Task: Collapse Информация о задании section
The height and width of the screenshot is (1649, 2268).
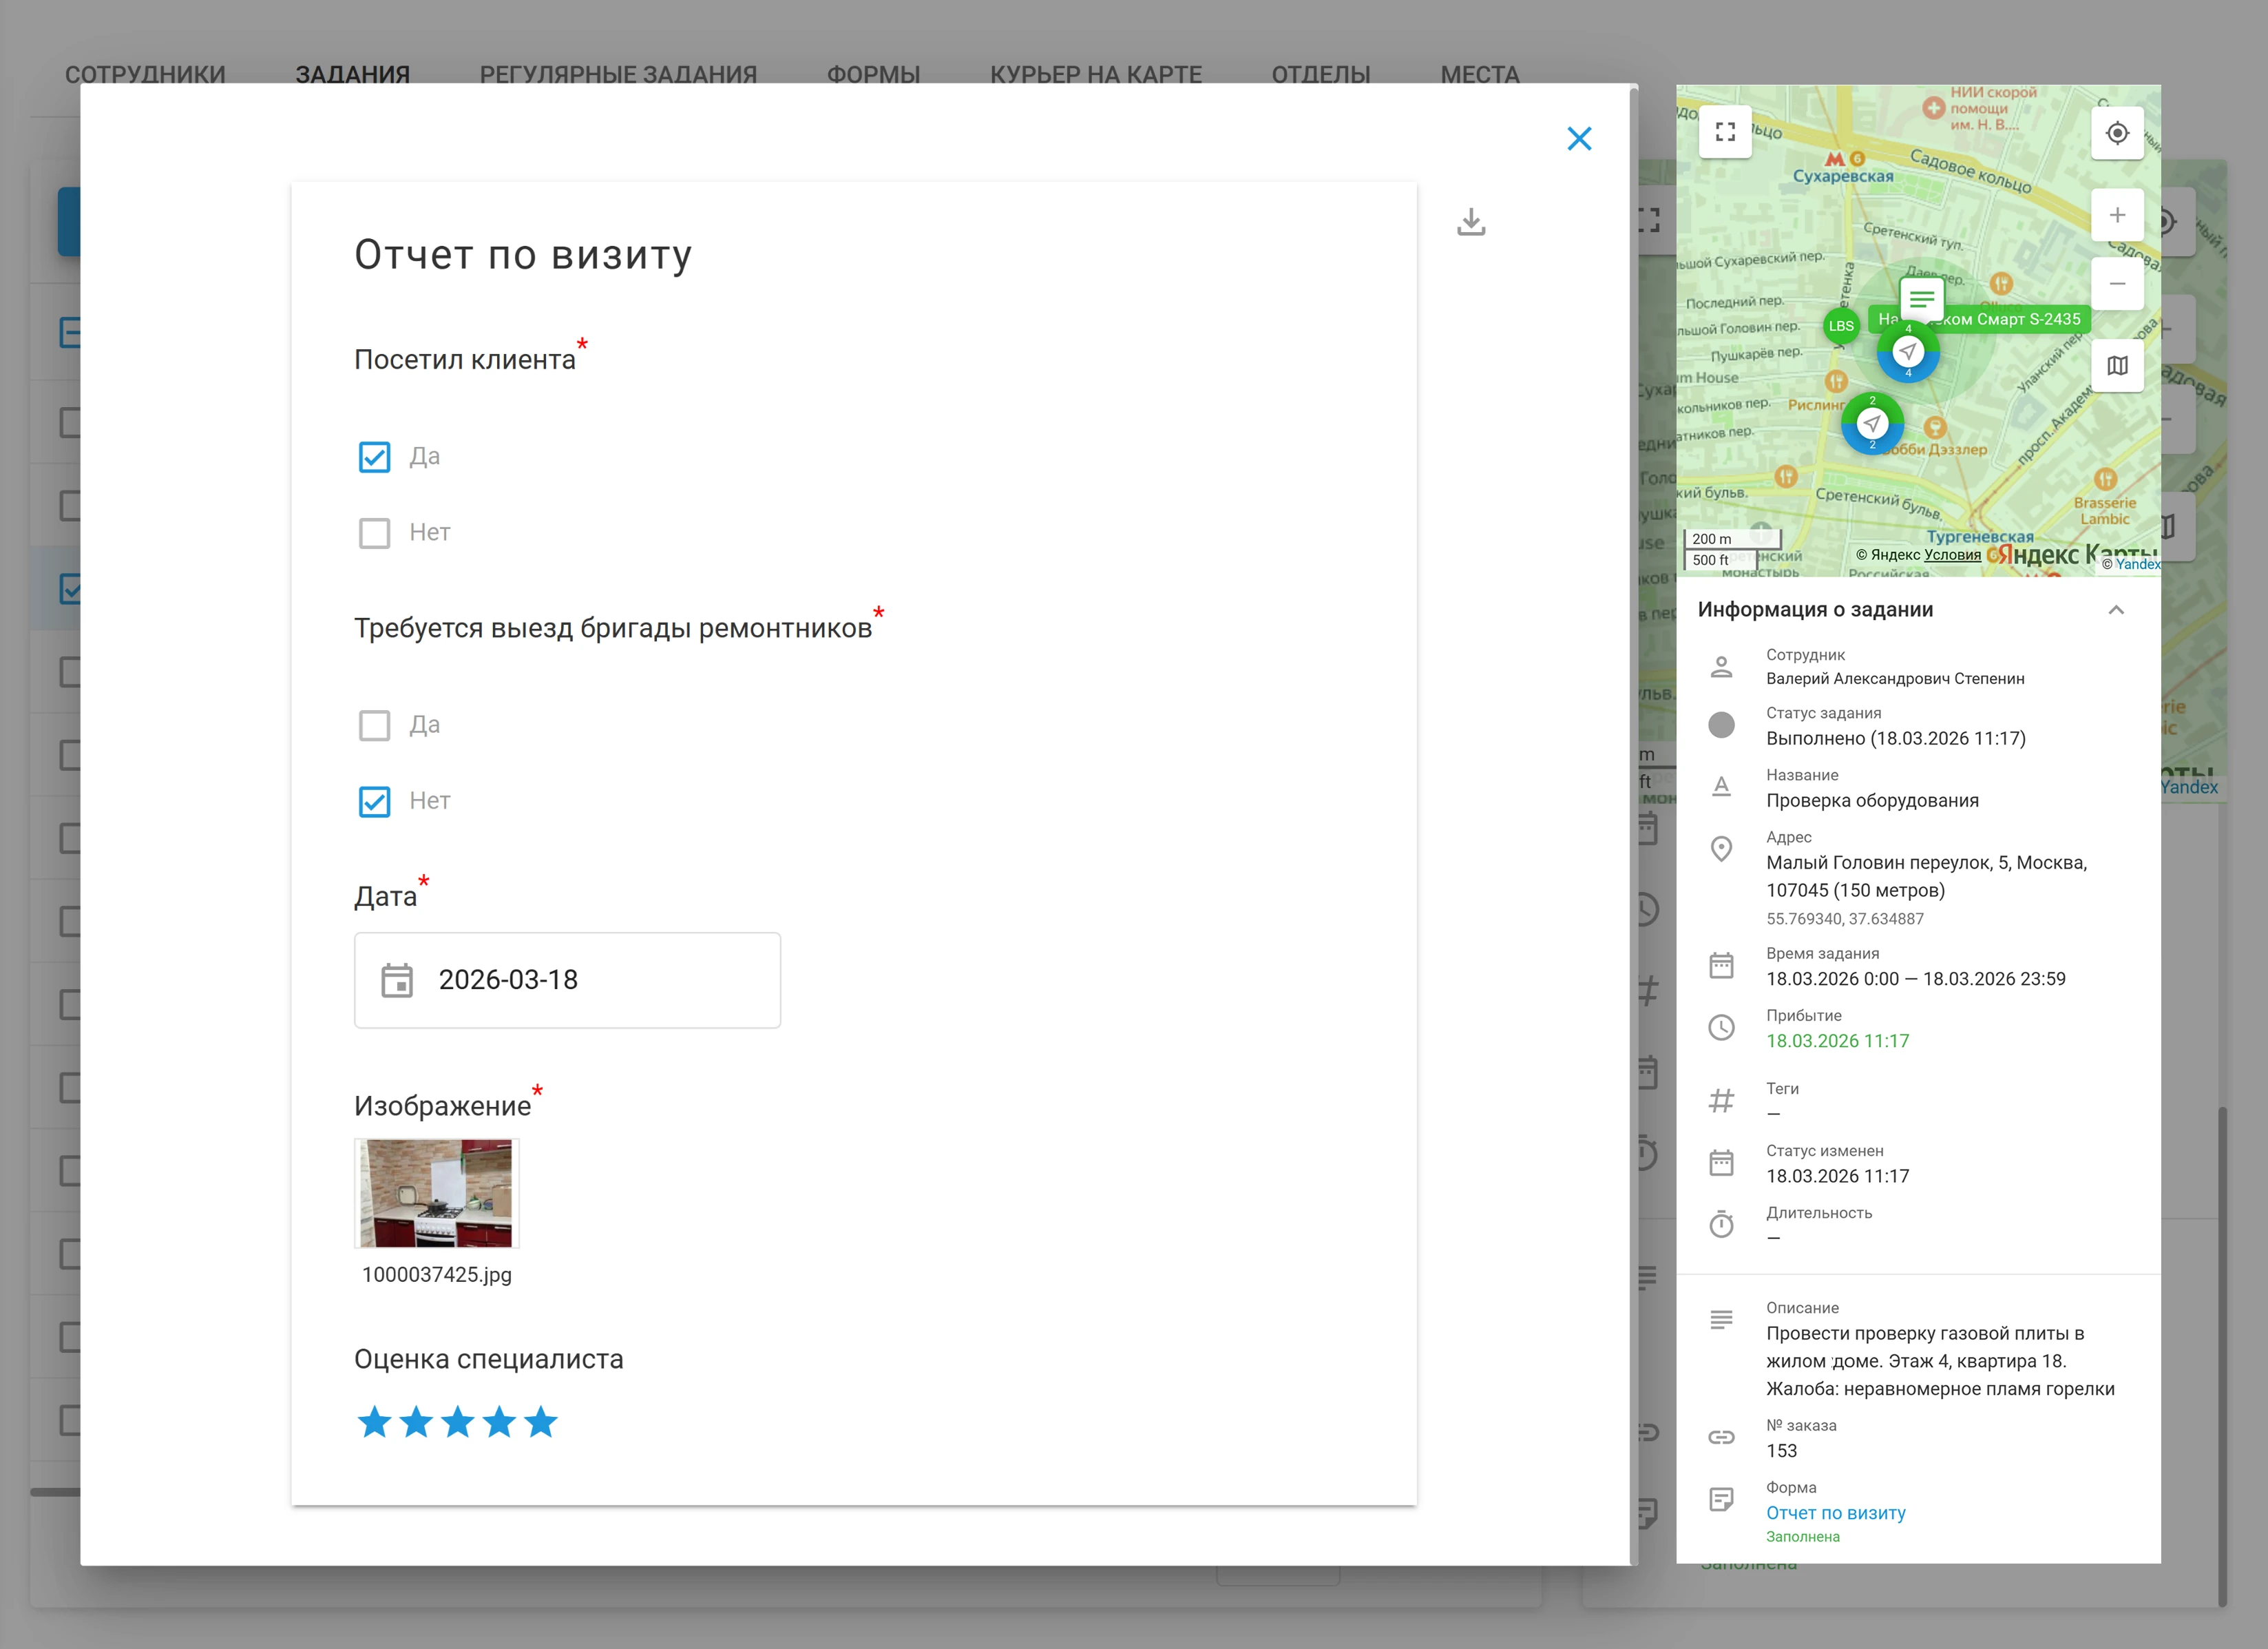Action: coord(2116,610)
